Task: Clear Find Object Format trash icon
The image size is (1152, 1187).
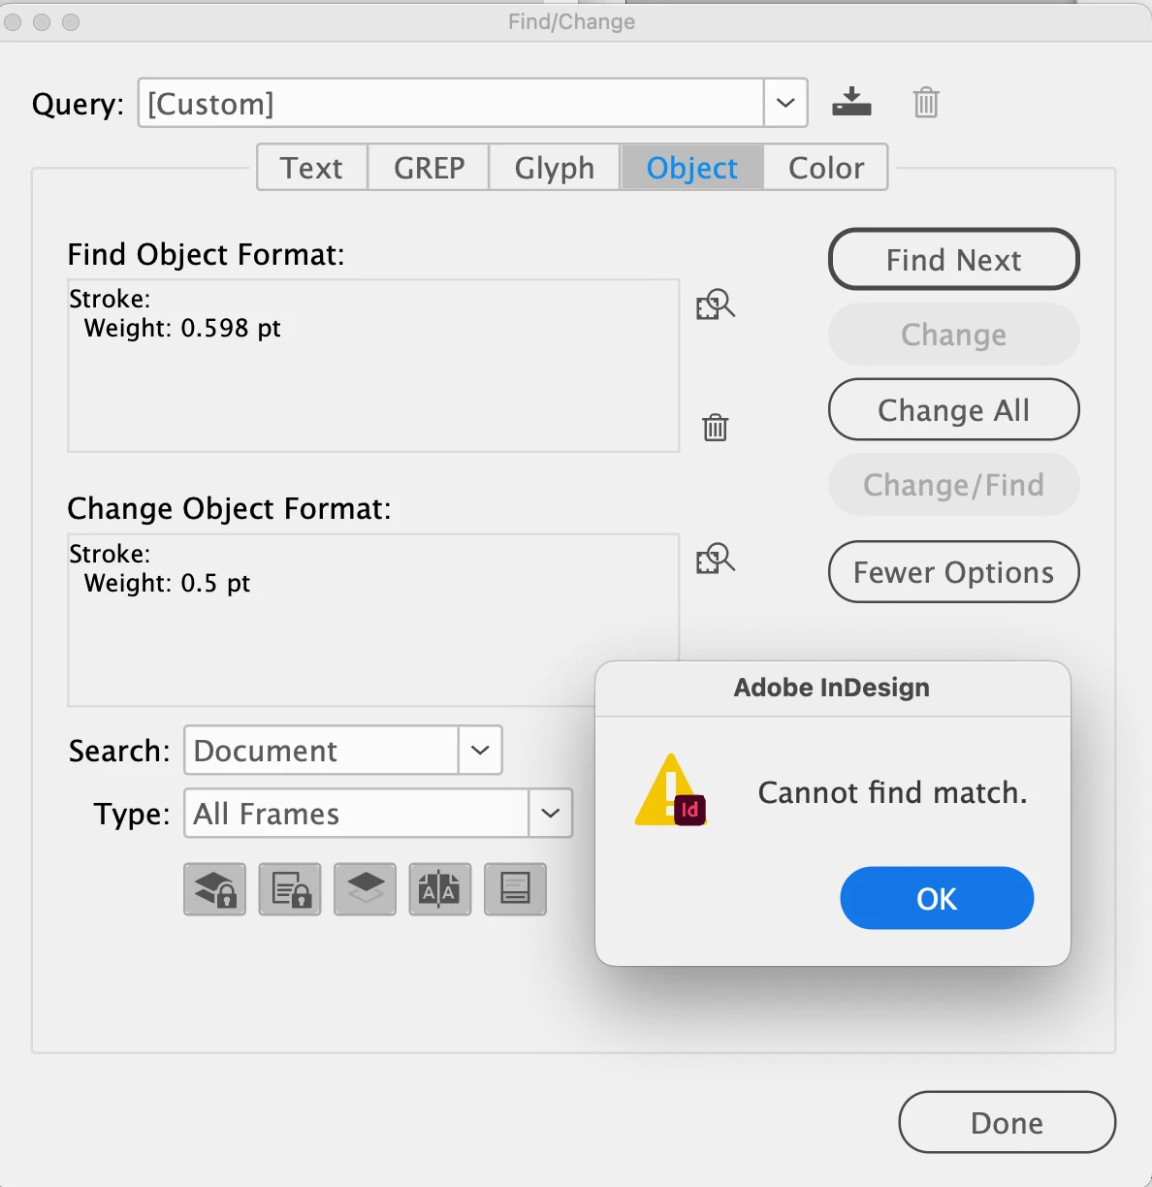Action: (716, 427)
